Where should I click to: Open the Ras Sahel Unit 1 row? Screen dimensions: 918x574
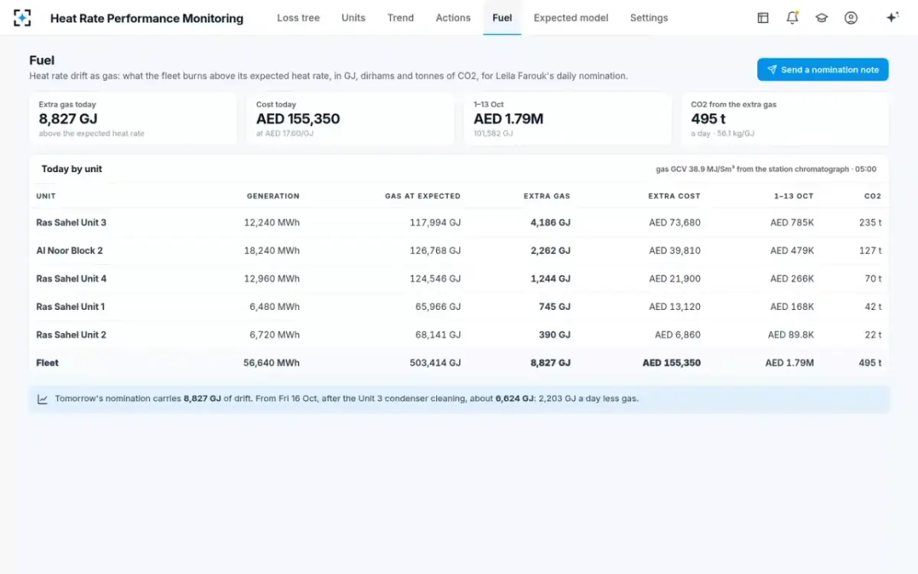click(x=459, y=306)
